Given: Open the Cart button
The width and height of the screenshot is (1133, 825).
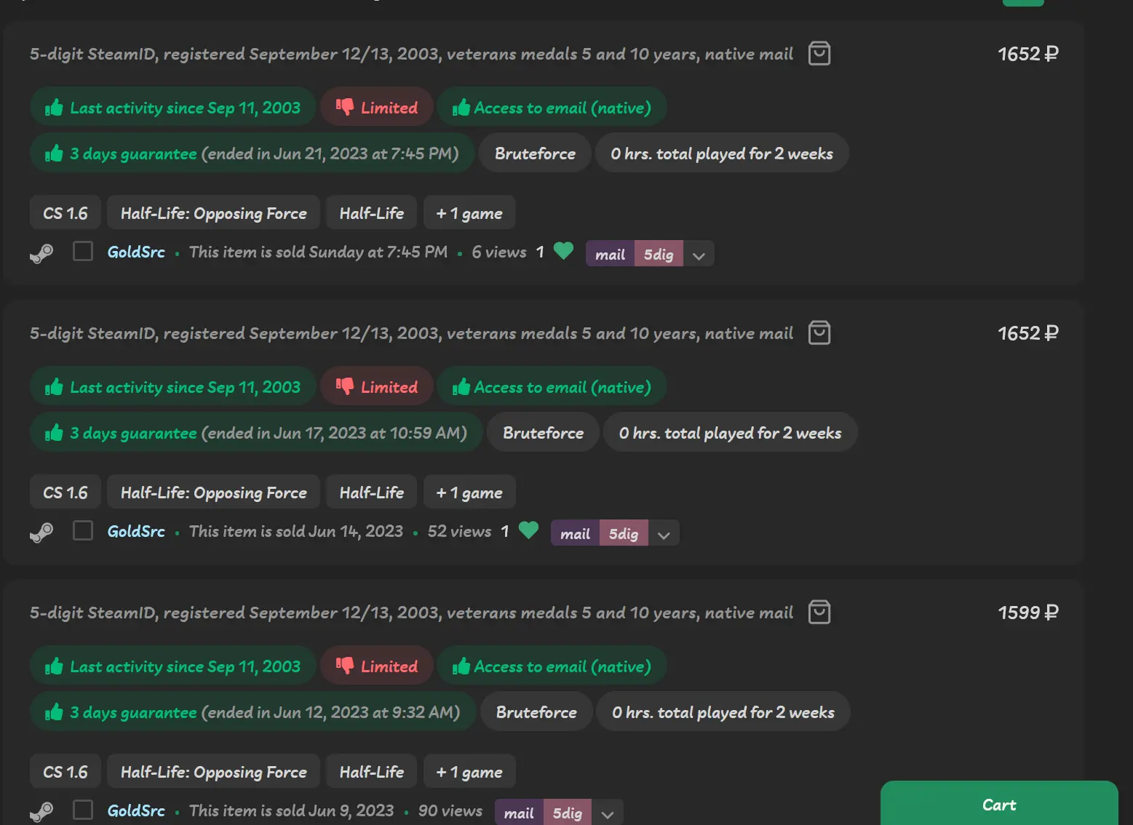Looking at the screenshot, I should 999,803.
